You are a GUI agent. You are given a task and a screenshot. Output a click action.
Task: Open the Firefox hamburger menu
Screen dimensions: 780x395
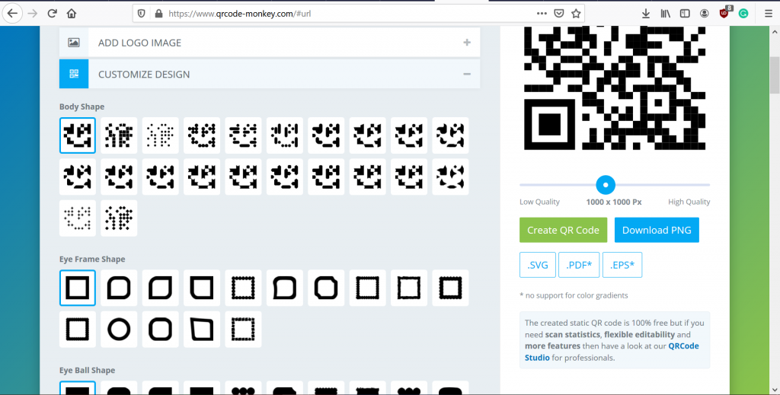tap(769, 14)
